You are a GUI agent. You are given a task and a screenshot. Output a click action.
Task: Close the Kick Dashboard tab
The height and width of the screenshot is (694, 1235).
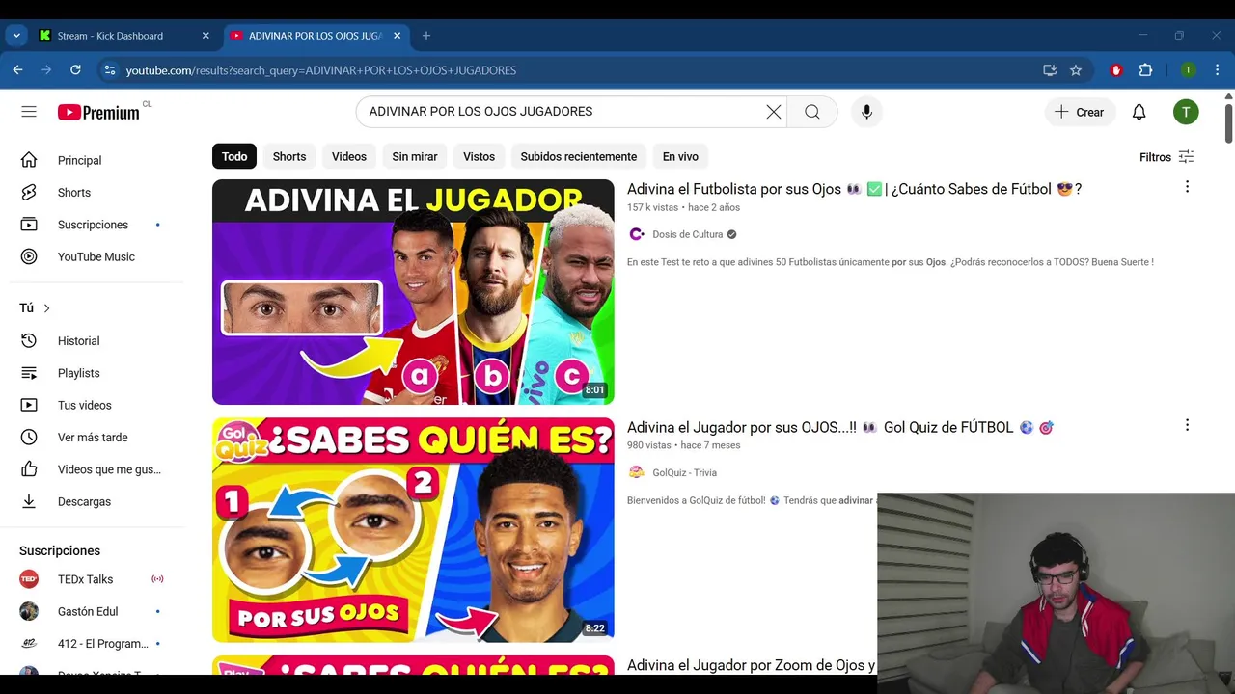click(x=206, y=36)
